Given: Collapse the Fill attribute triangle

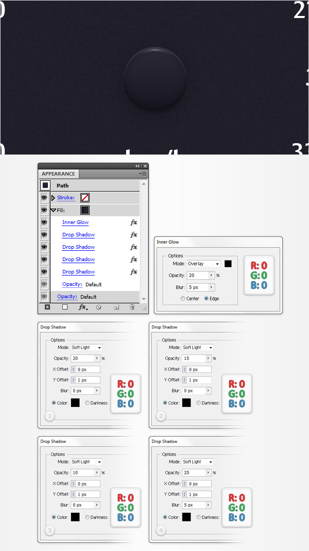Looking at the screenshot, I should click(54, 211).
